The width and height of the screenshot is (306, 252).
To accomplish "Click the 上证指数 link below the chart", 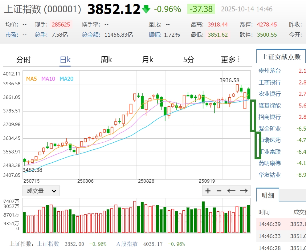I will coord(48,244).
